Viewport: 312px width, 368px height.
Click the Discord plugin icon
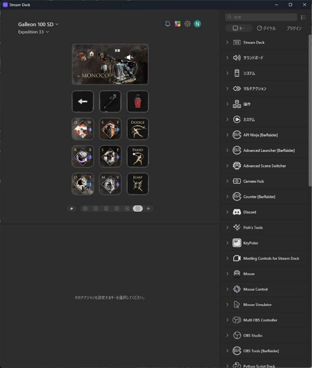237,212
